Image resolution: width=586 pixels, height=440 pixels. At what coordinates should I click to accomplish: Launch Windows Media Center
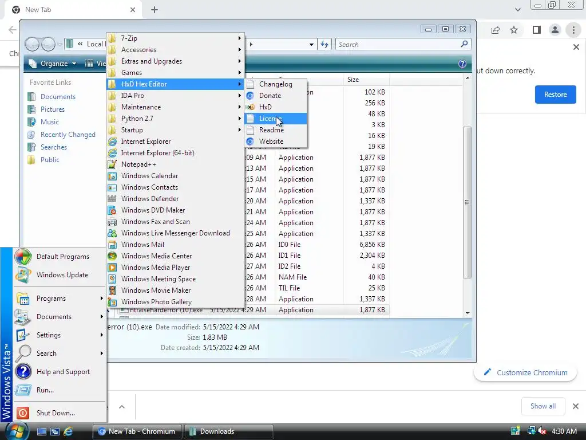[176, 256]
